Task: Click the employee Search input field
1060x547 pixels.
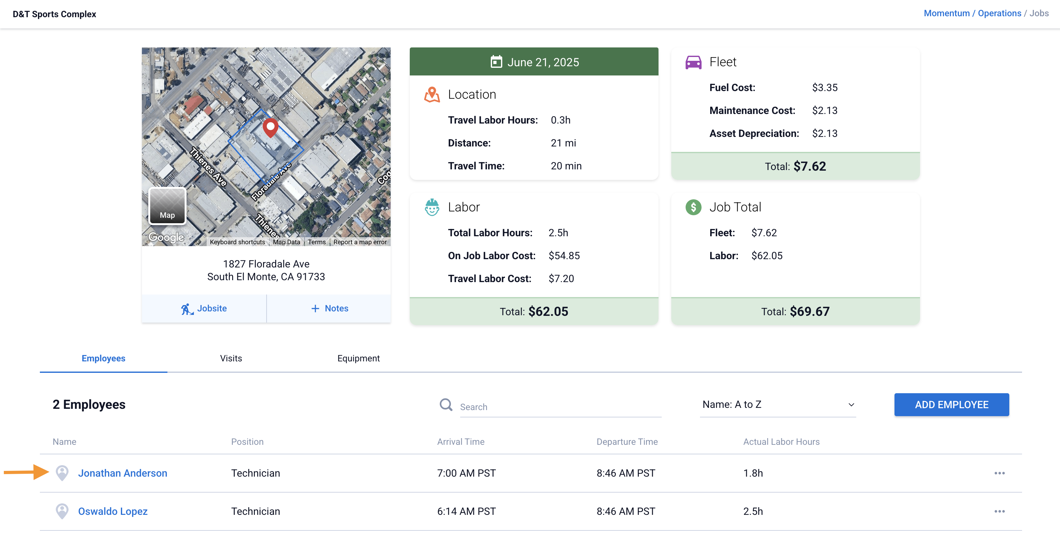Action: 560,407
